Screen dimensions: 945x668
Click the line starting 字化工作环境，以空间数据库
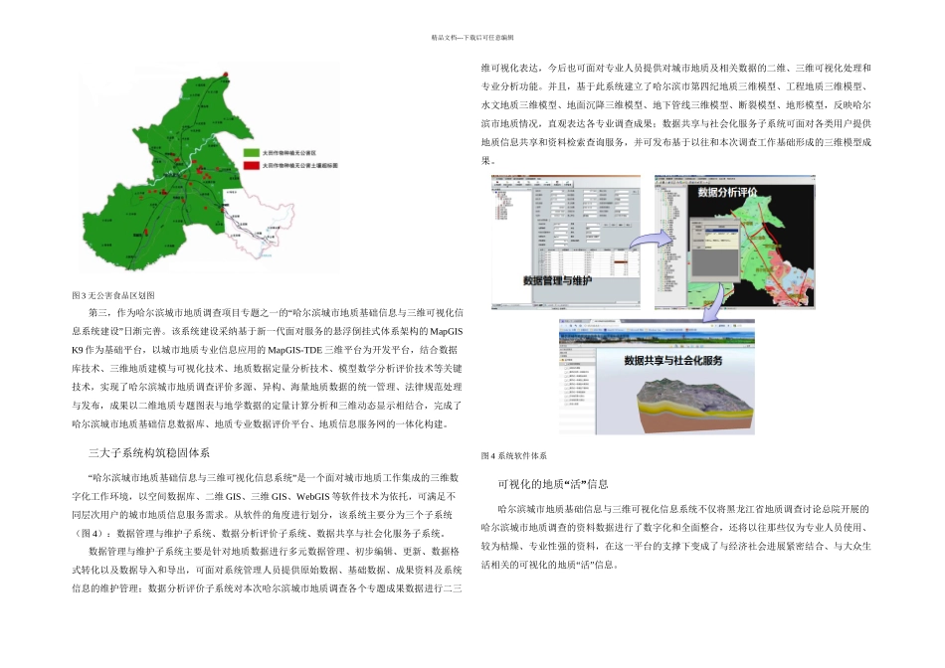tap(264, 496)
